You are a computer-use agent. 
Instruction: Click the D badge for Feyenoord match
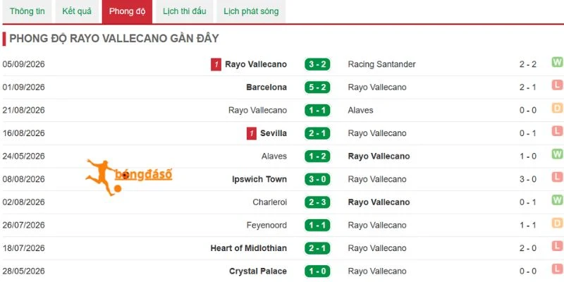557,223
